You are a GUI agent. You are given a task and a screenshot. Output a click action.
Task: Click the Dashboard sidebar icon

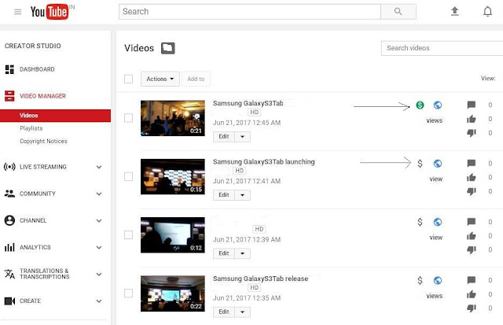9,69
